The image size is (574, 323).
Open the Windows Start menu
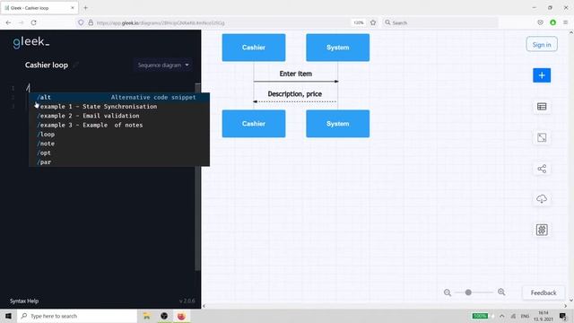click(x=8, y=316)
